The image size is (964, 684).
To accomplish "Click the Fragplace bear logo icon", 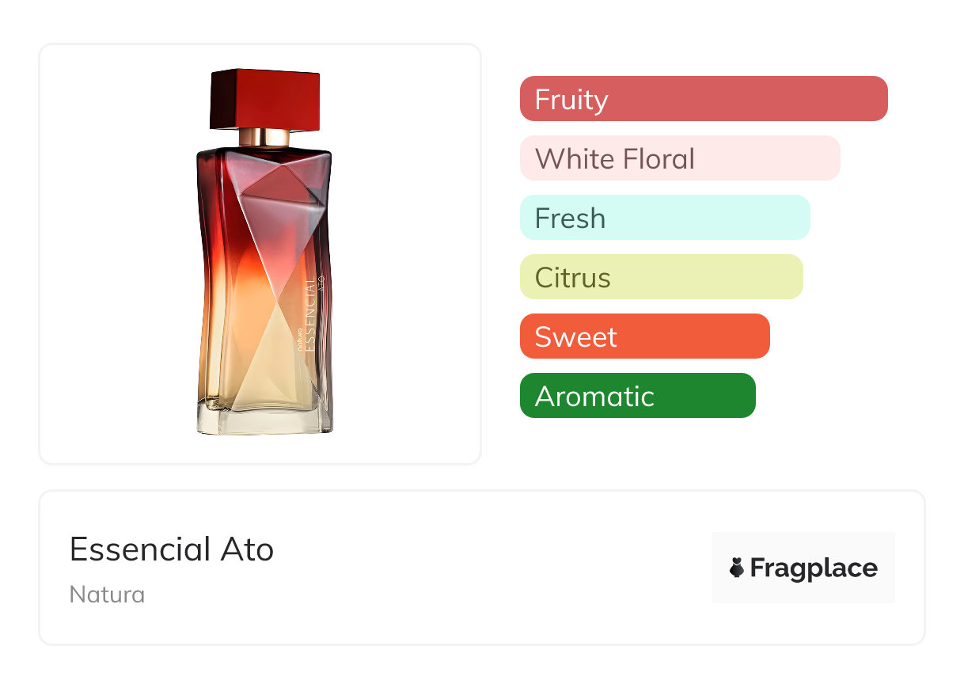I will pos(737,568).
